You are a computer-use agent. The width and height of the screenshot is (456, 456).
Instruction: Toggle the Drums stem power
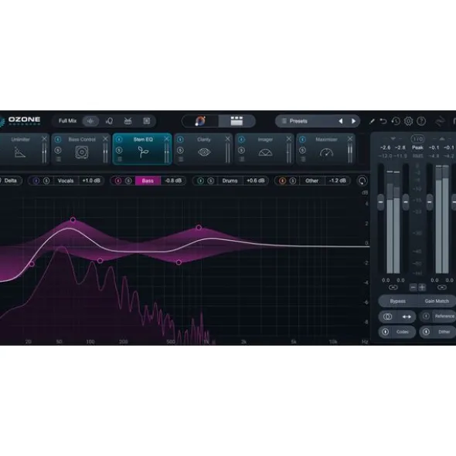point(200,181)
